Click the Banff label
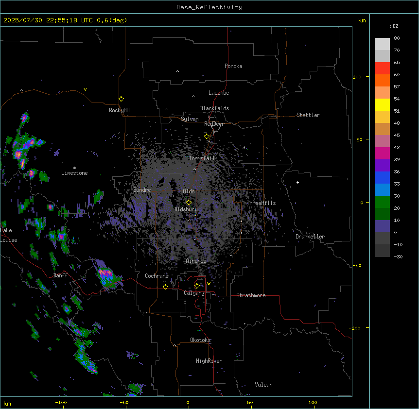The height and width of the screenshot is (409, 419). coord(60,275)
